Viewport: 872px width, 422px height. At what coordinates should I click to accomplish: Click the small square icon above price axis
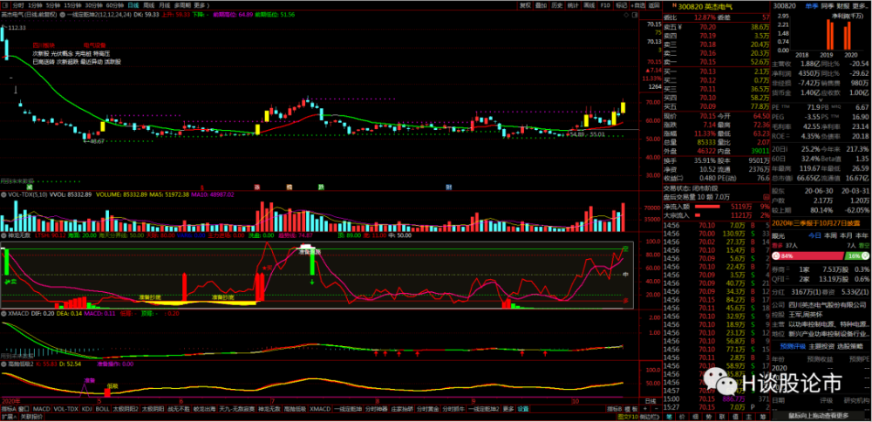click(635, 15)
